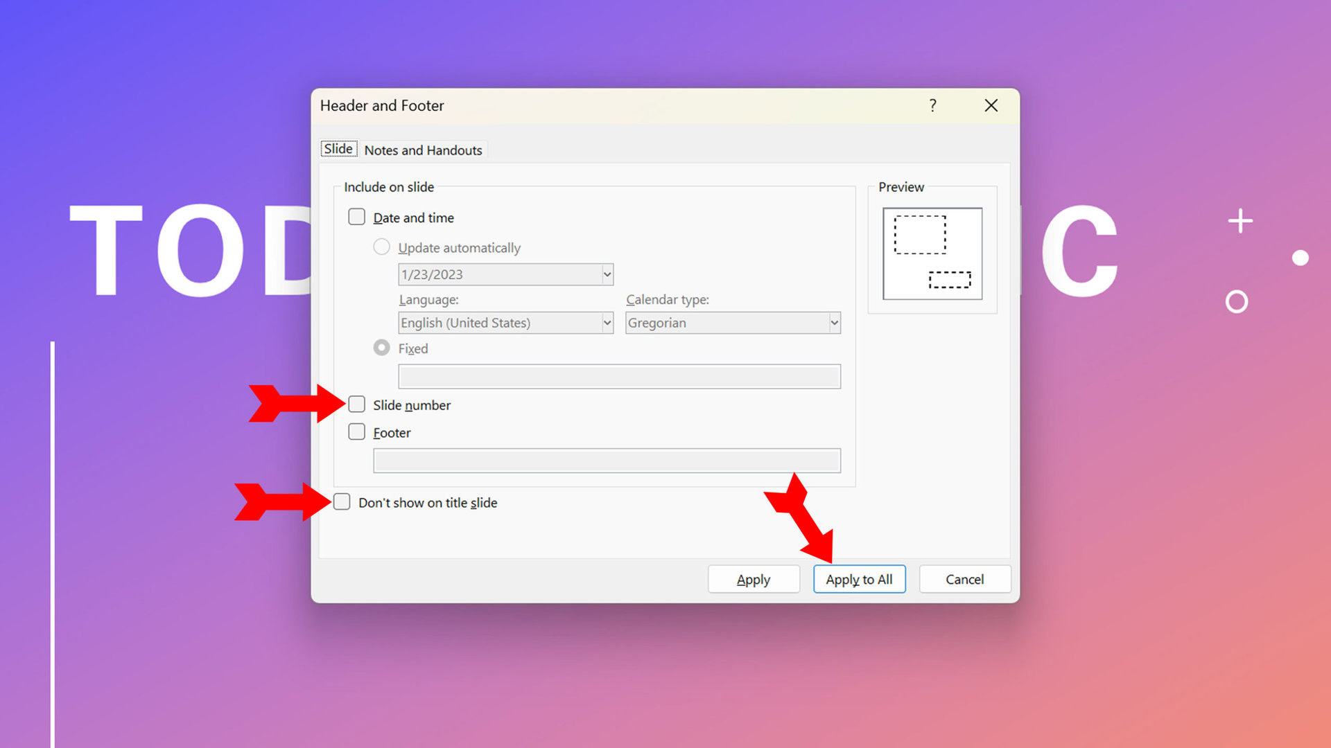
Task: Switch to the Notes and Handouts tab
Action: point(423,150)
